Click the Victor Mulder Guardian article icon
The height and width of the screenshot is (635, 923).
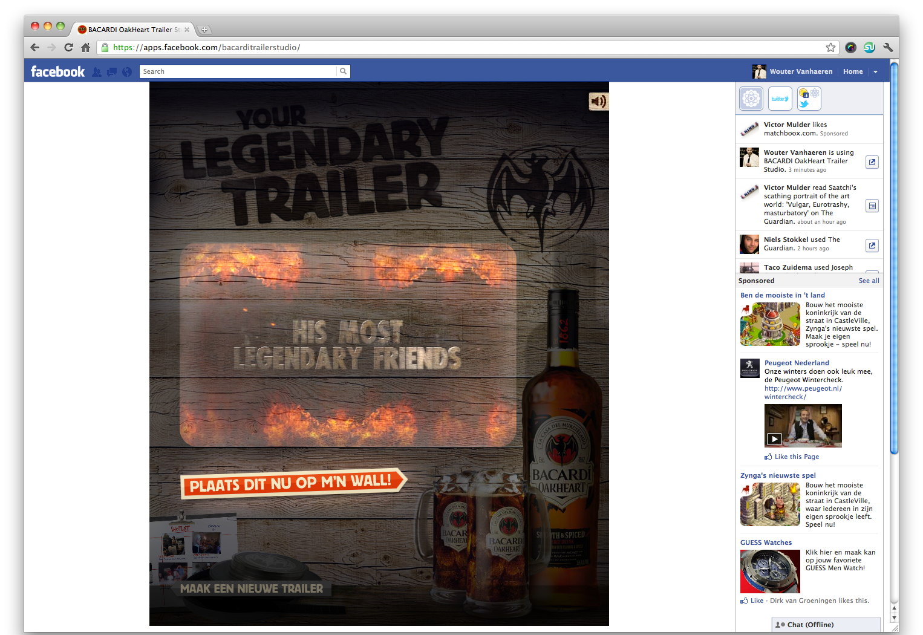[872, 206]
